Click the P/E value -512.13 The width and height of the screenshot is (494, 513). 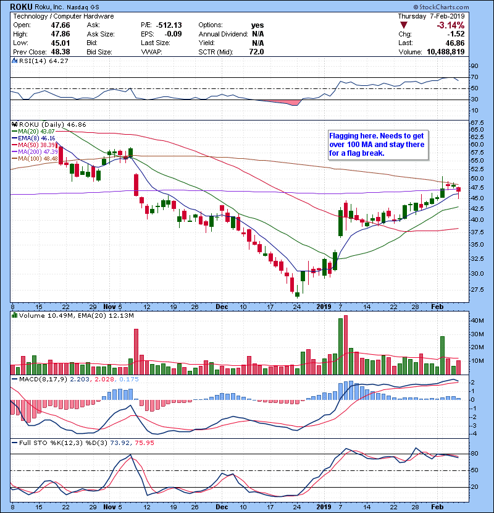[169, 25]
